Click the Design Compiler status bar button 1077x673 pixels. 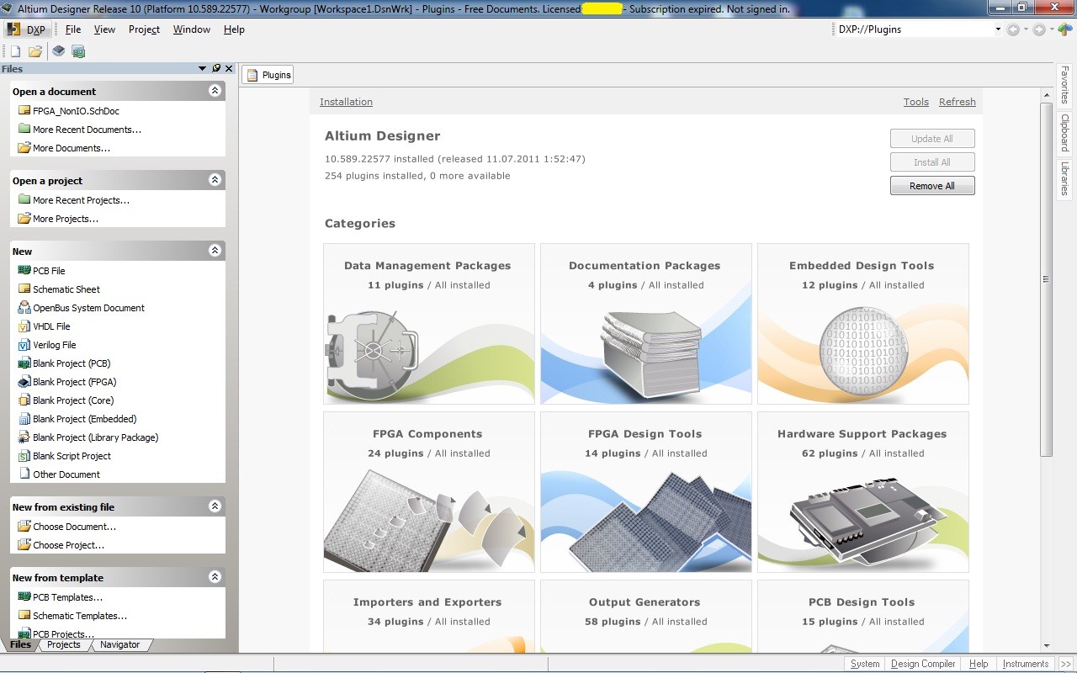pyautogui.click(x=923, y=664)
